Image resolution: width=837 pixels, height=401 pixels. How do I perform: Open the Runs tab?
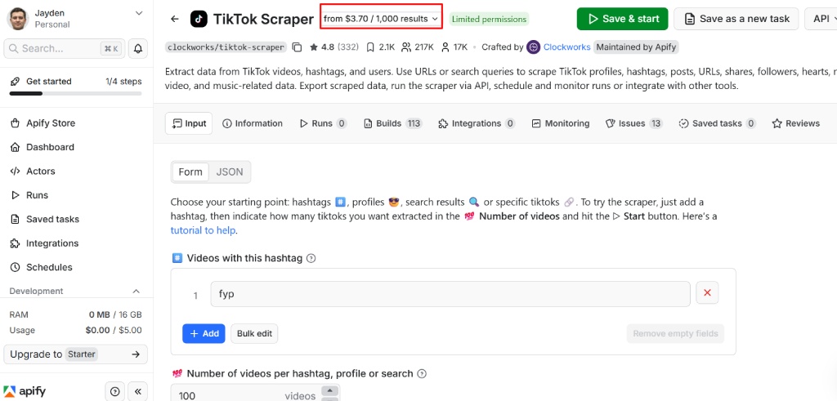(323, 123)
